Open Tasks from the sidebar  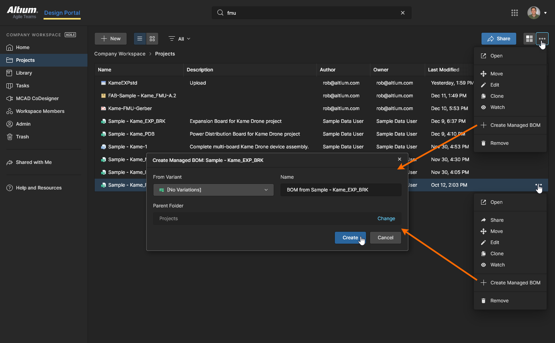(22, 86)
